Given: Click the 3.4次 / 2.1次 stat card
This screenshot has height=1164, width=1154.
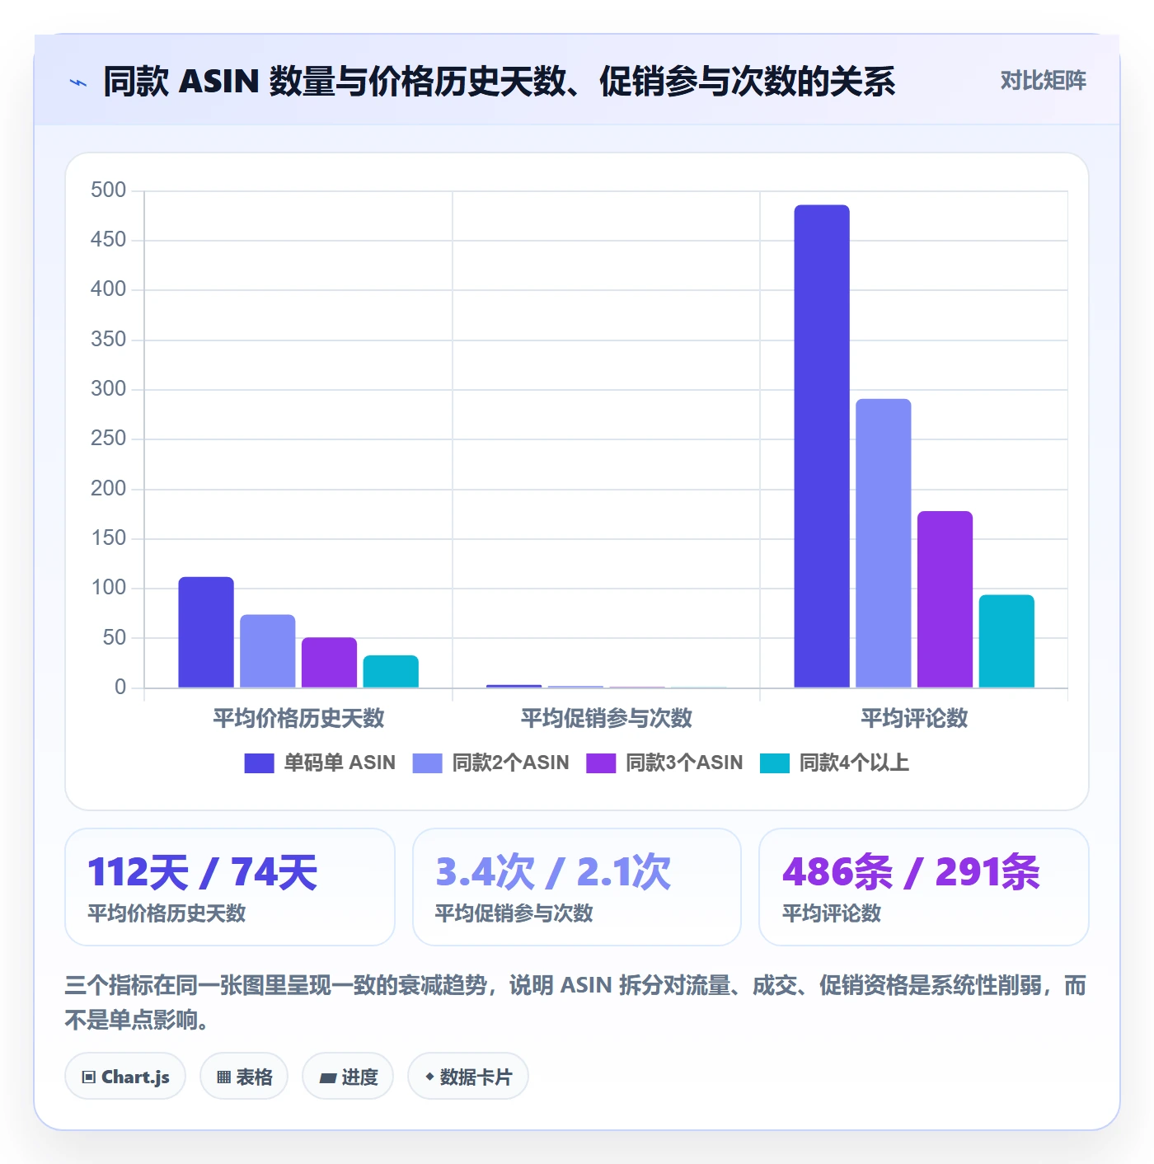Looking at the screenshot, I should pos(577,887).
